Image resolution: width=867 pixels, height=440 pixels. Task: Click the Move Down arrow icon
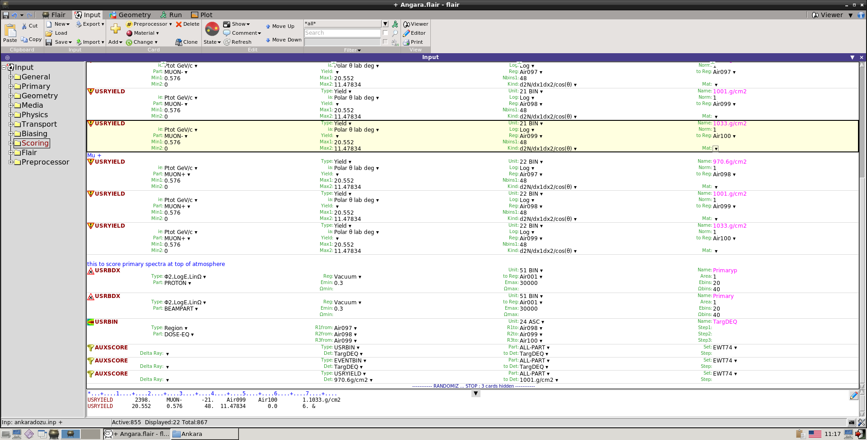[268, 40]
